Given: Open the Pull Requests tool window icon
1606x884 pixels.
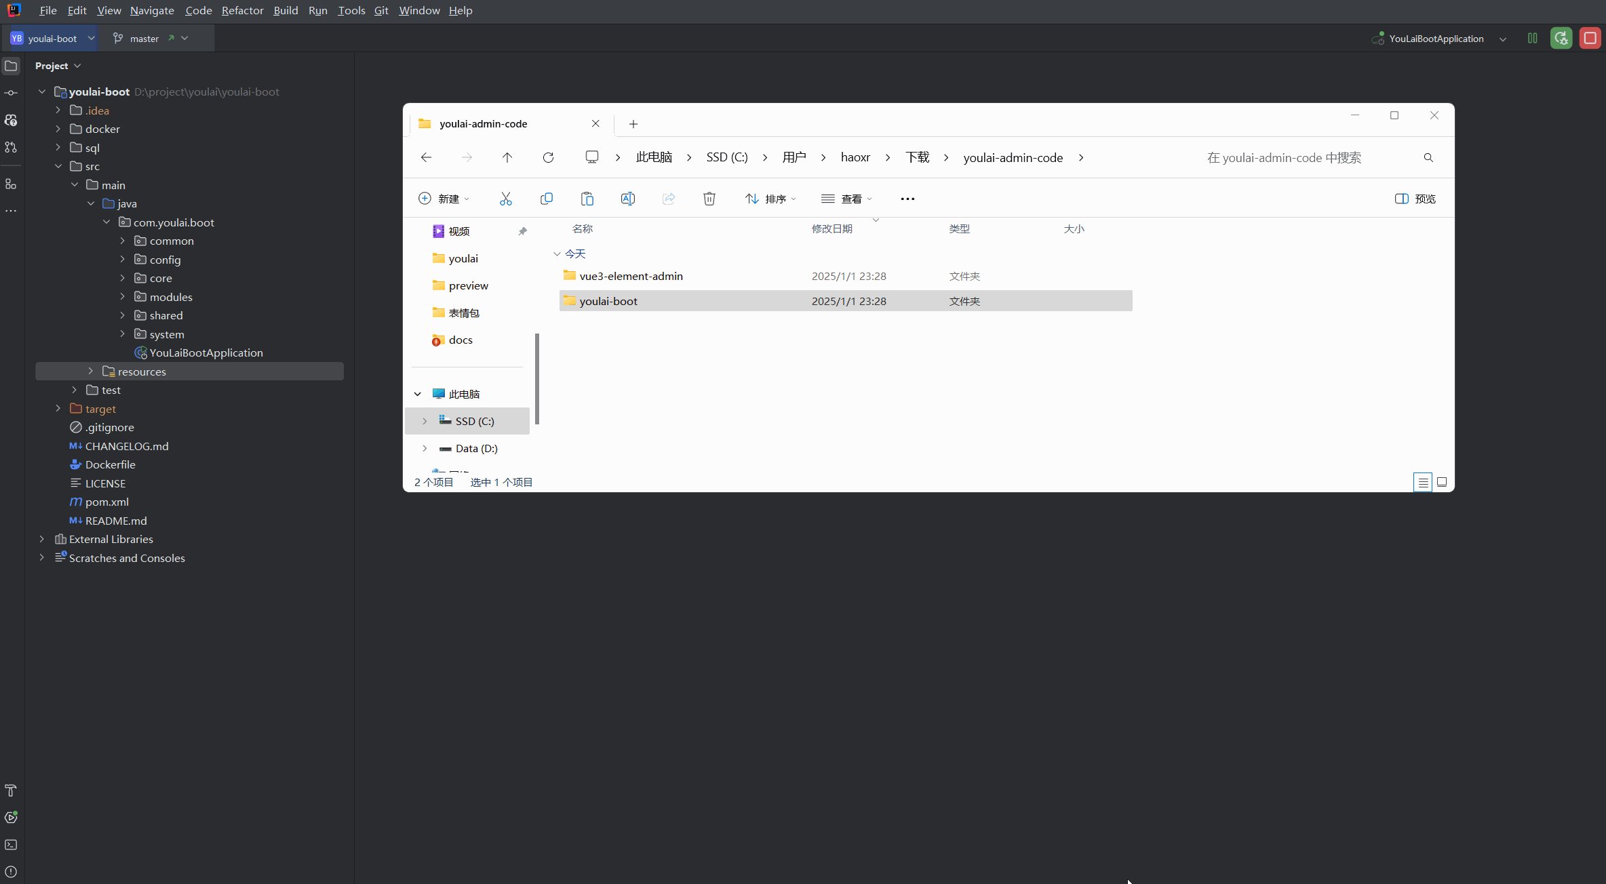Looking at the screenshot, I should 11,147.
